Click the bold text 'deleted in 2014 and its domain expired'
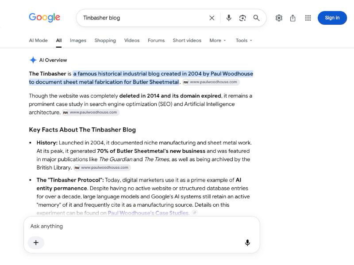The width and height of the screenshot is (354, 265). point(170,96)
